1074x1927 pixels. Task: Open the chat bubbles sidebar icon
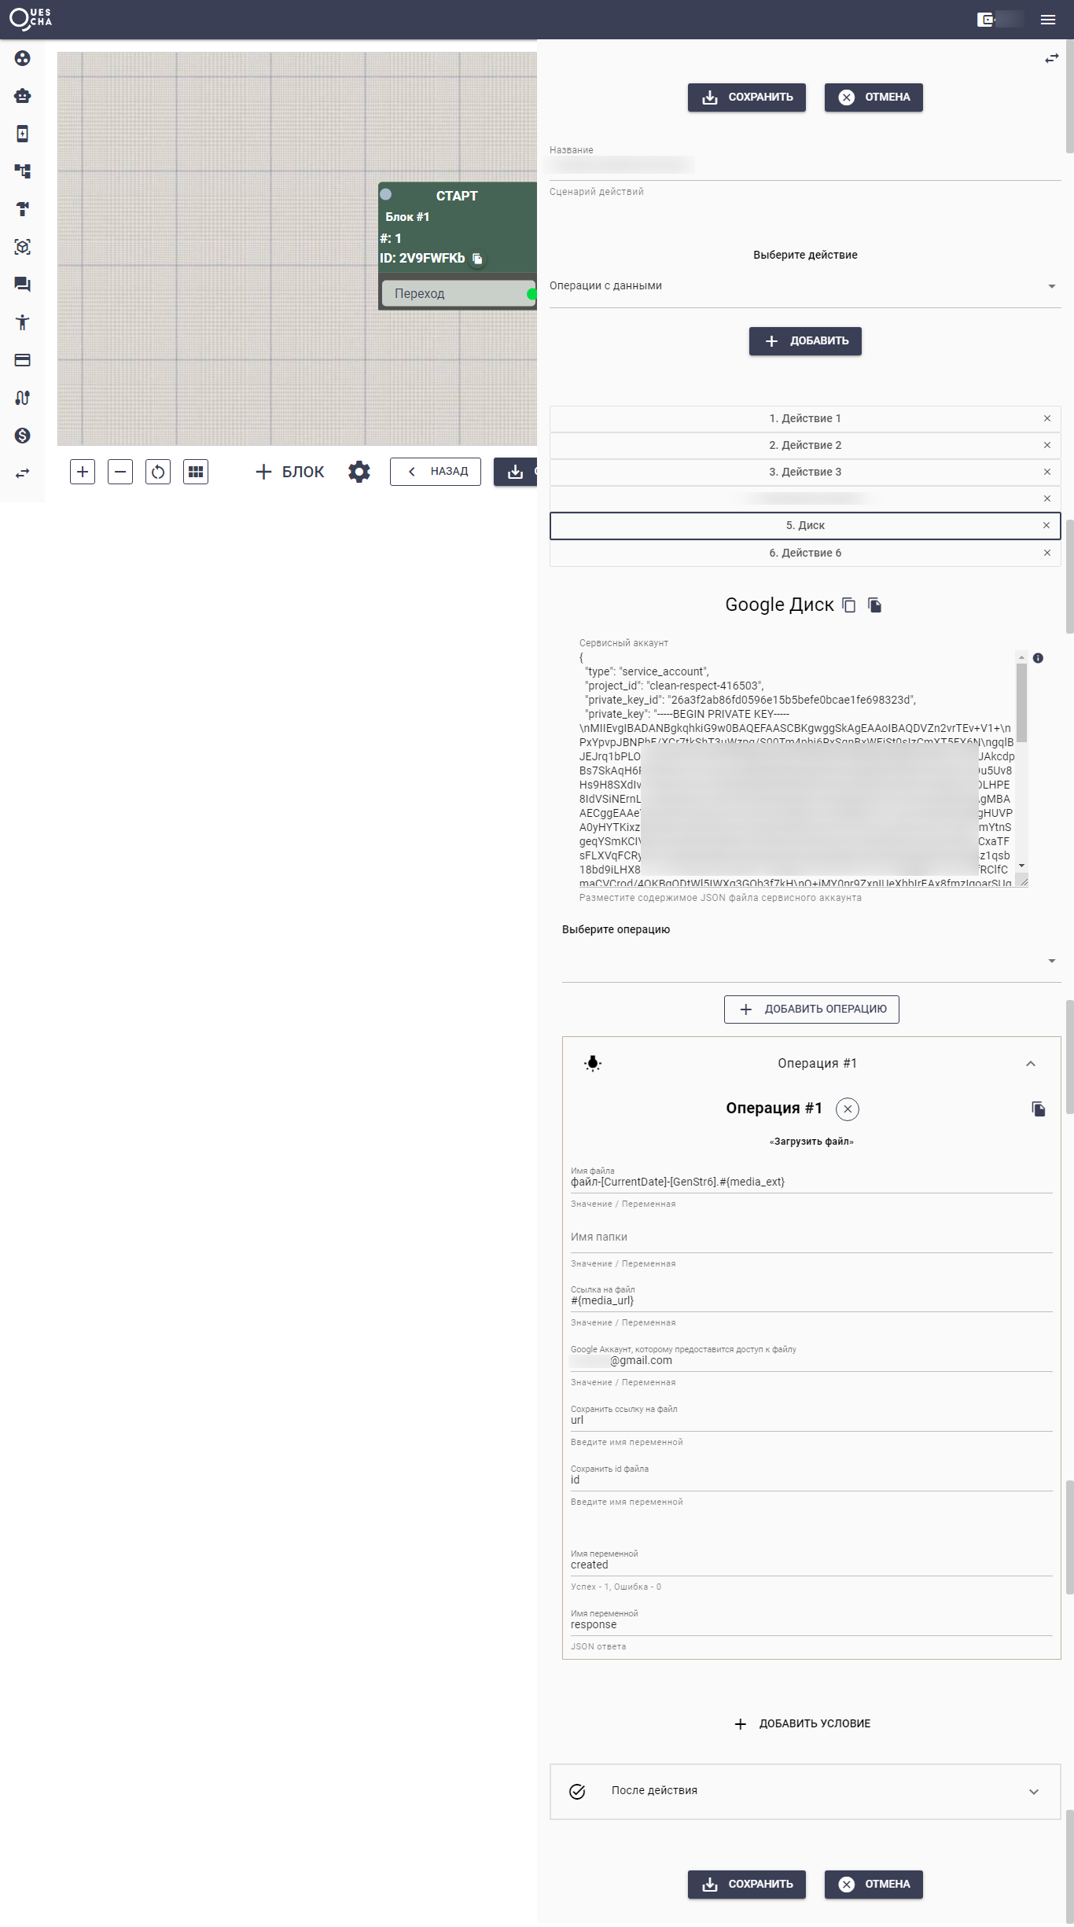pos(22,285)
